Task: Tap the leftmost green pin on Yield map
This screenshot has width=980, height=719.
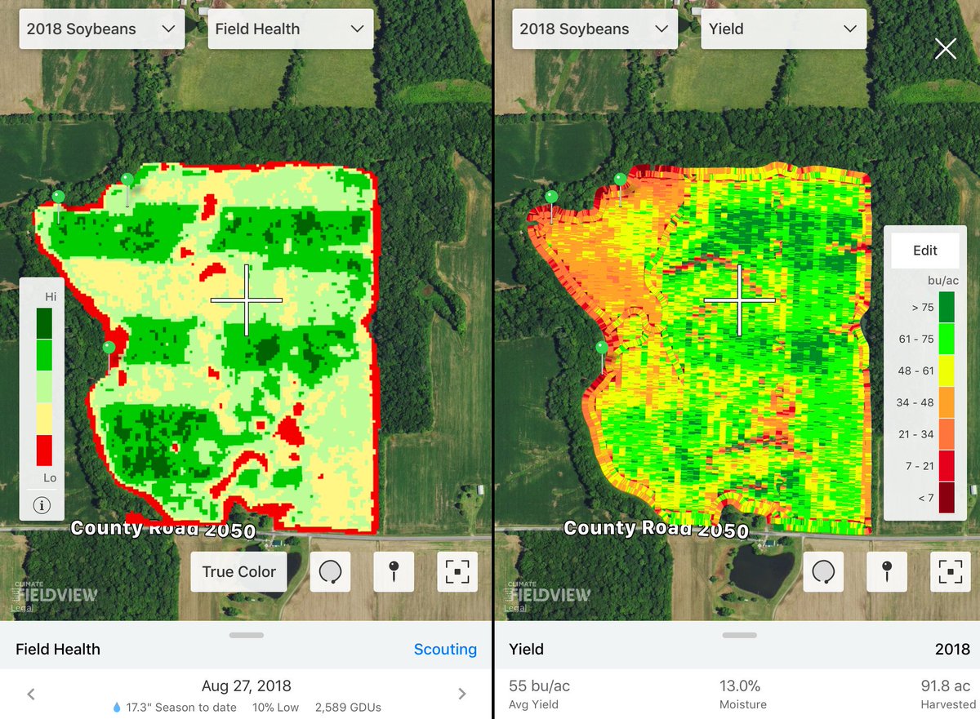Action: point(551,197)
